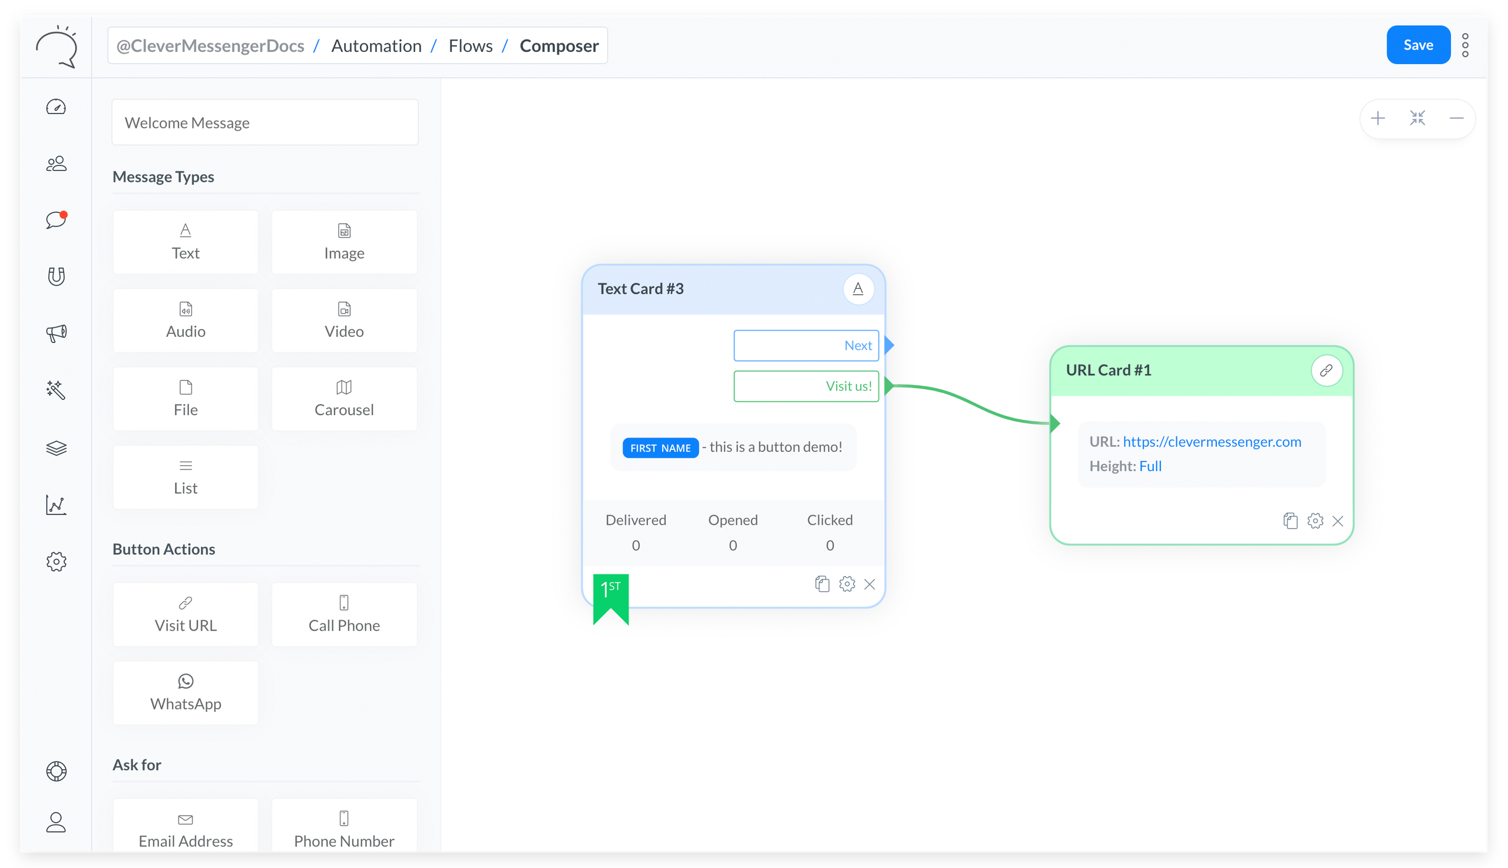Image resolution: width=1508 pixels, height=868 pixels.
Task: Open settings gear on URL Card #1
Action: [1315, 521]
